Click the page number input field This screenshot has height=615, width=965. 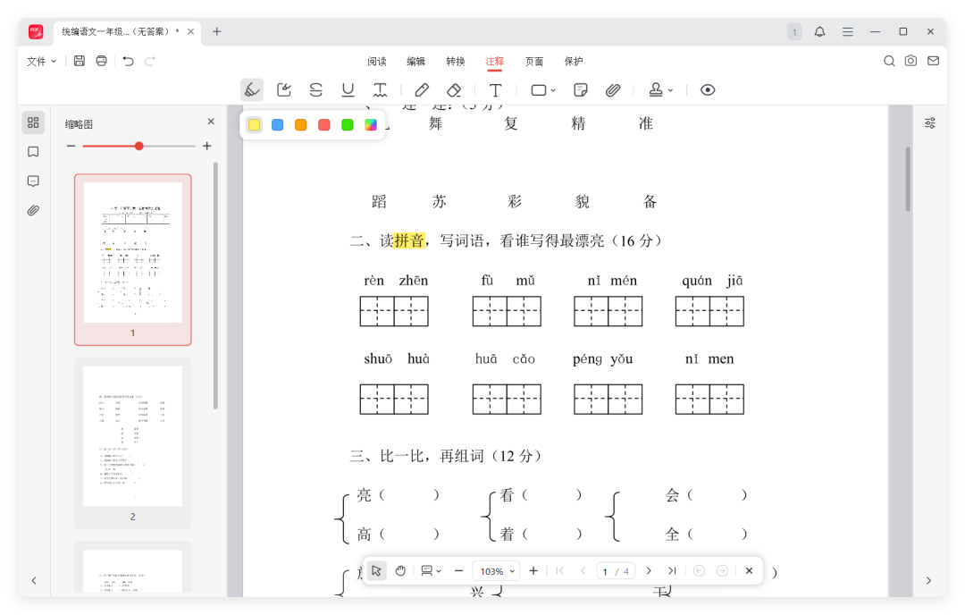pos(616,571)
